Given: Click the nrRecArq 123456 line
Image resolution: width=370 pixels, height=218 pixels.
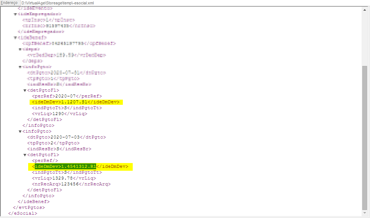Looking at the screenshot, I should point(71,184).
